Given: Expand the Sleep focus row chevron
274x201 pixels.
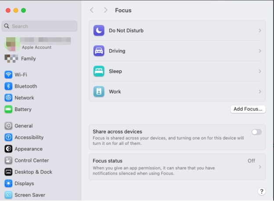Looking at the screenshot, I should click(x=260, y=71).
